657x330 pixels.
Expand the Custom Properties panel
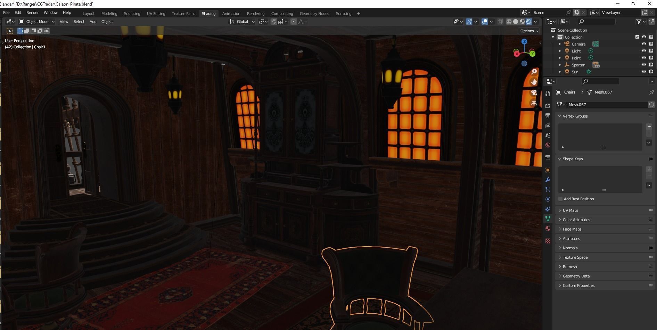pyautogui.click(x=605, y=285)
